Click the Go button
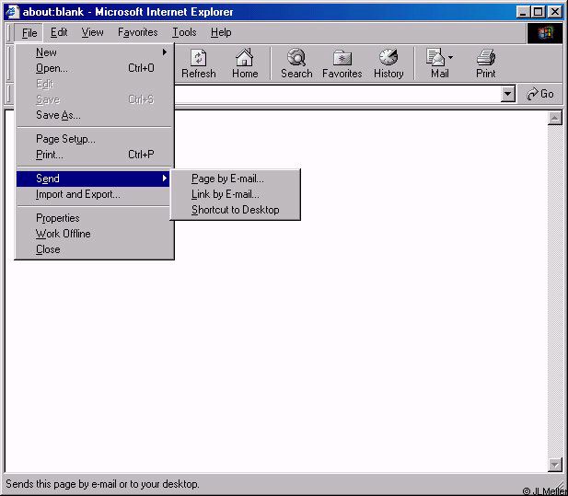Screen dimensions: 568x496 pos(540,94)
